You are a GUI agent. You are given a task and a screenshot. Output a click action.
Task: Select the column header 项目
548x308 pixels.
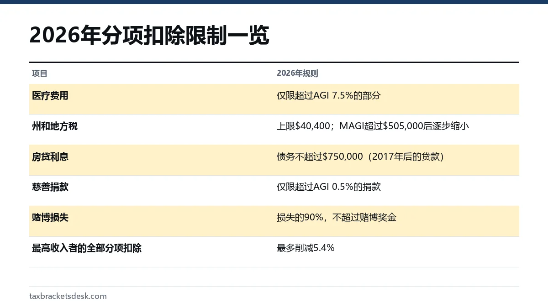pos(40,73)
